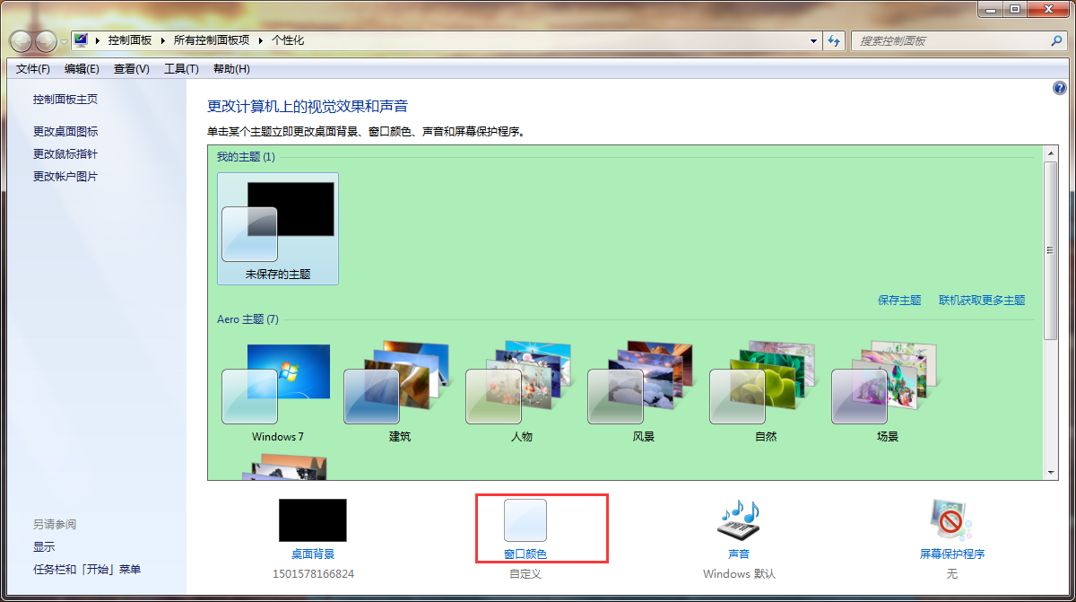Open the recent pages dropdown arrow
1076x602 pixels.
[x=64, y=41]
